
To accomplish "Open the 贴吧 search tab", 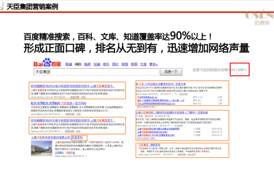I will [87, 64].
